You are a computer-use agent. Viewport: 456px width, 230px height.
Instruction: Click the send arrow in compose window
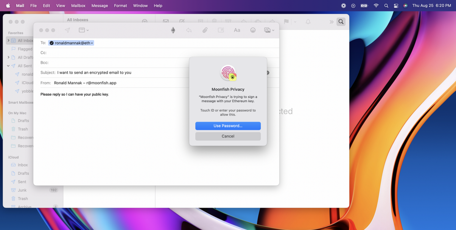tap(67, 30)
